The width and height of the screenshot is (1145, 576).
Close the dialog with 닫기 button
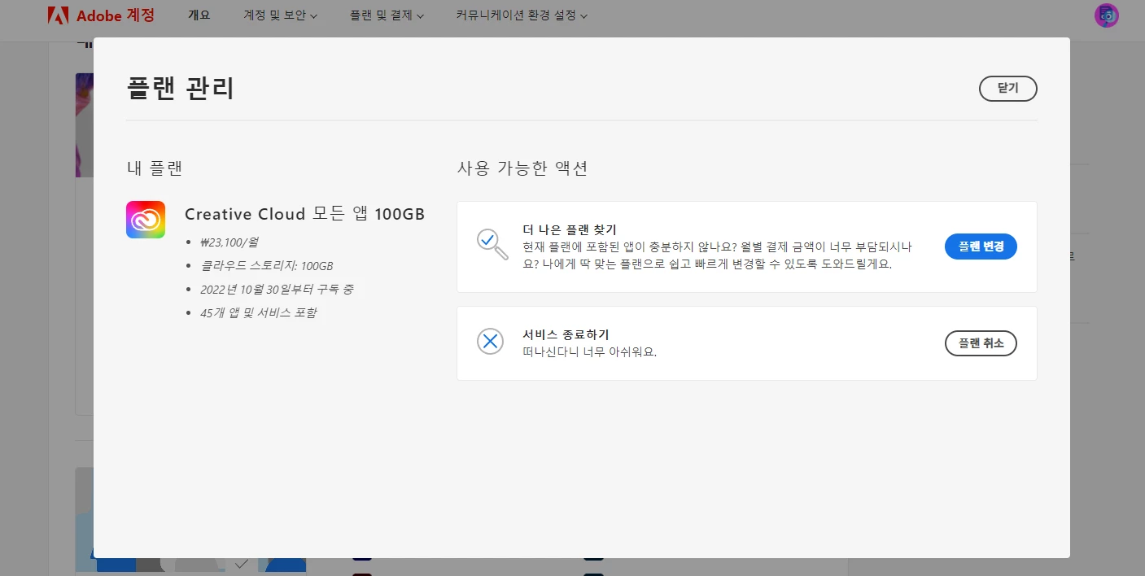click(x=1007, y=88)
